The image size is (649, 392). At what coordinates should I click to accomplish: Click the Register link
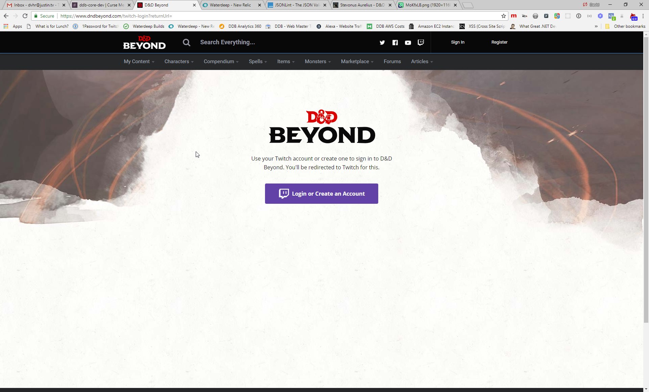pos(499,42)
